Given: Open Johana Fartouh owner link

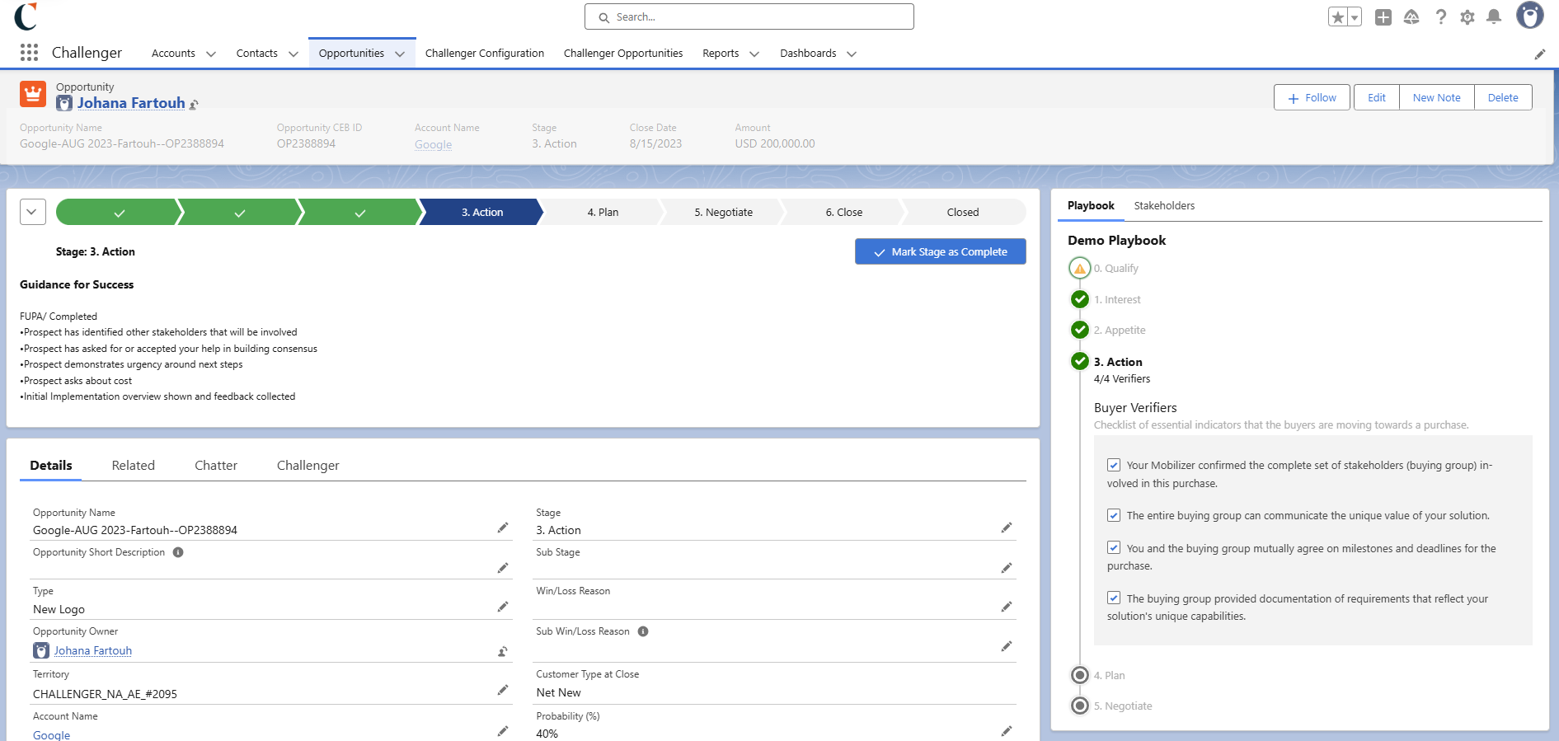Looking at the screenshot, I should click(93, 650).
